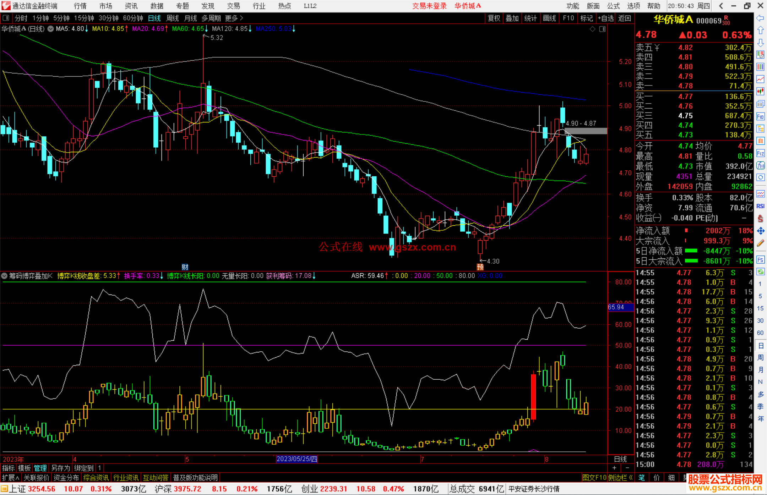Screen dimensions: 767x495
Task: Toggle the round button beside 华侨城A(日线) label
Action: pos(51,29)
